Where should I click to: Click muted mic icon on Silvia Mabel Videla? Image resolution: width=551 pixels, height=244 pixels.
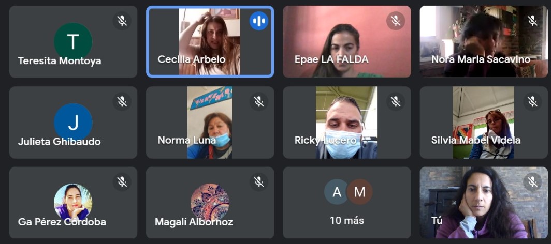click(x=532, y=102)
